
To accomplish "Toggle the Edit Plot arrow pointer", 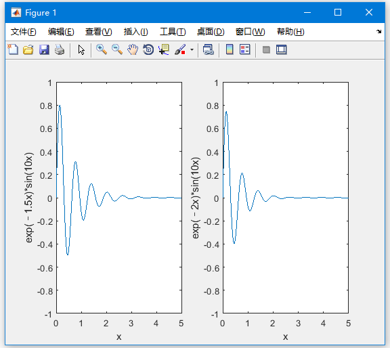I will [81, 49].
